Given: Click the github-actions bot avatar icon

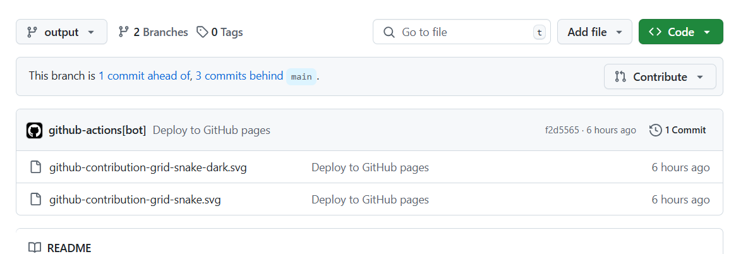Looking at the screenshot, I should (x=34, y=130).
